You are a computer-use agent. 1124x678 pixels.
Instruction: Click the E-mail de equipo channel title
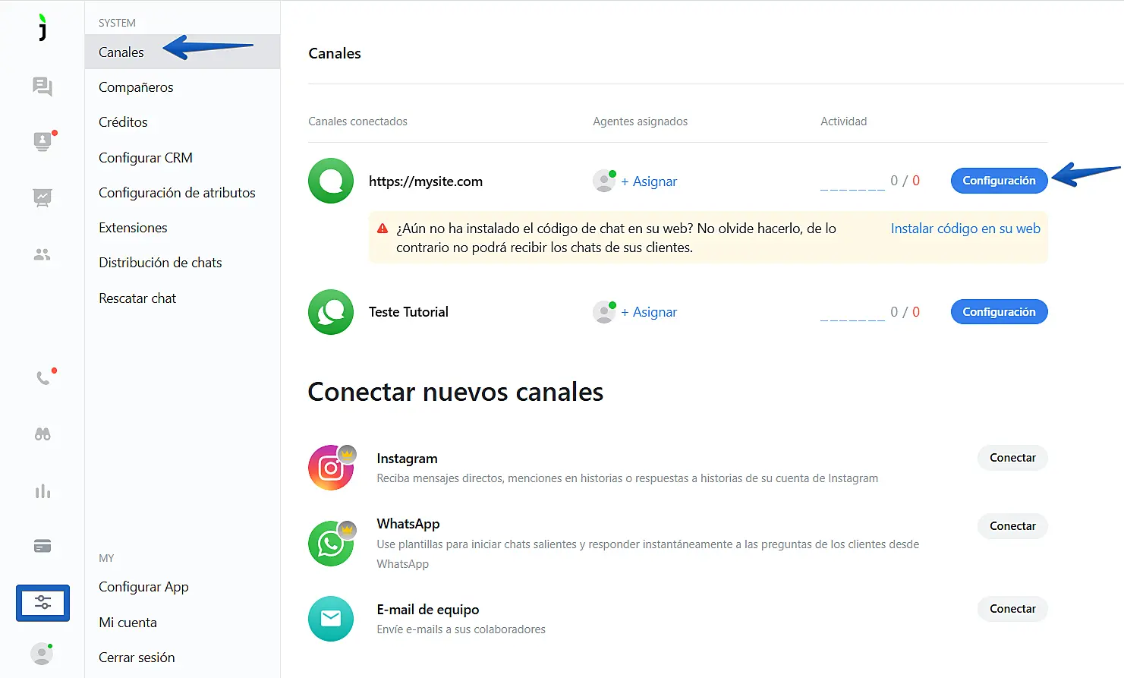point(428,610)
